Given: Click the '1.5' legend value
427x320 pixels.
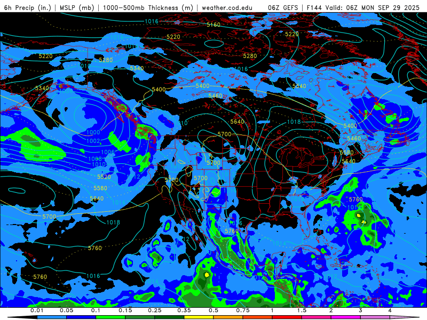Looking at the screenshot, I should pos(302,310).
